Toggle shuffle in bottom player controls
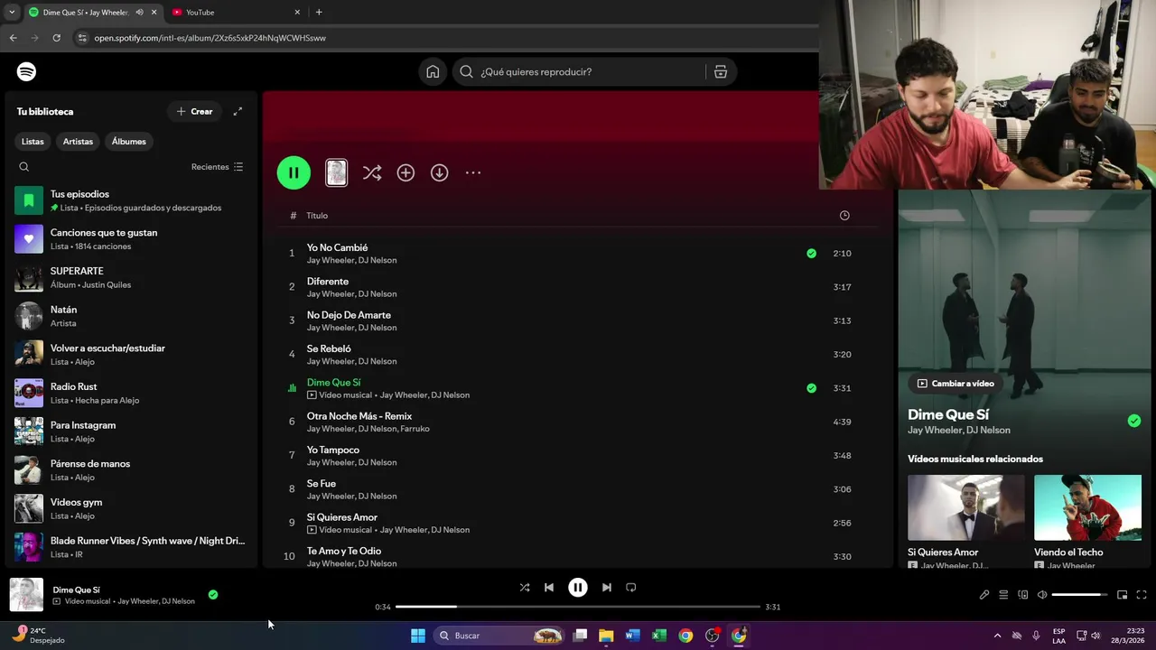 525,588
